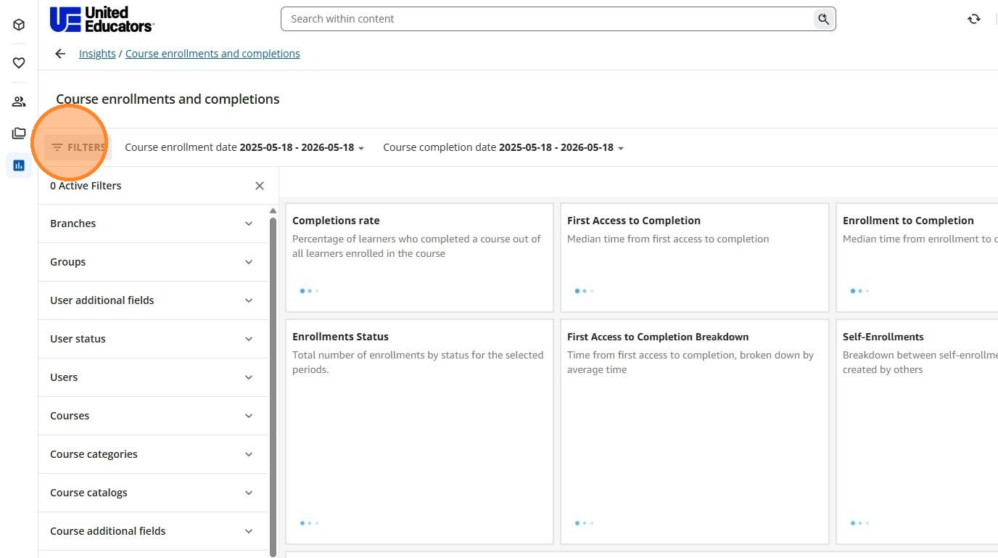The height and width of the screenshot is (558, 998).
Task: Click the refresh sync icon
Action: pos(974,19)
